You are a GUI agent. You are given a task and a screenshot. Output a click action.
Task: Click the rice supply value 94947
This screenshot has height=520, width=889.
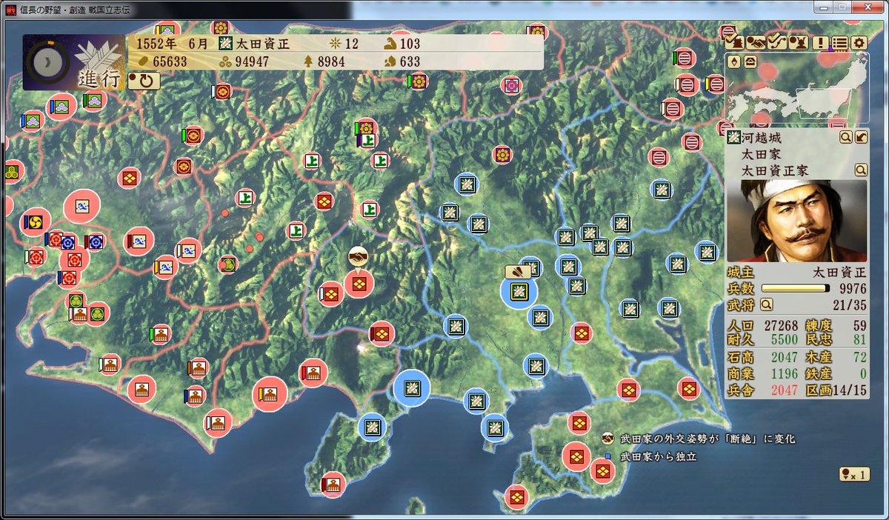(252, 62)
